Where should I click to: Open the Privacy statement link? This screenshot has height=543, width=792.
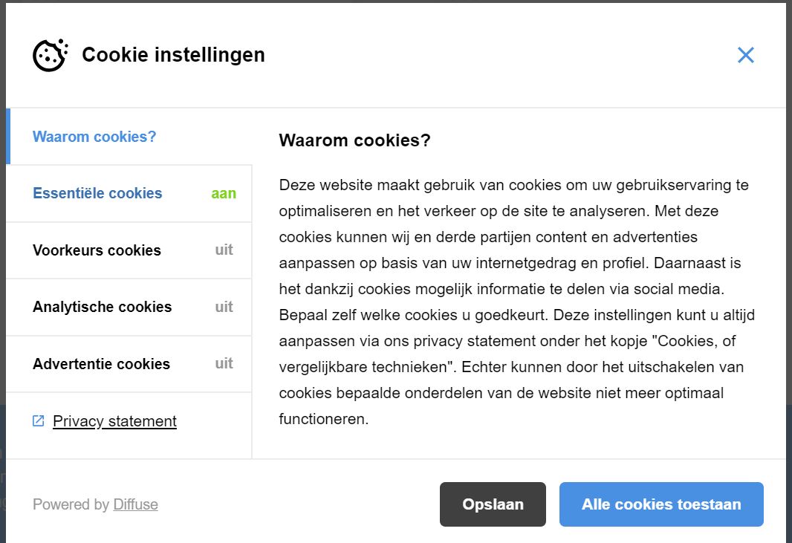114,420
